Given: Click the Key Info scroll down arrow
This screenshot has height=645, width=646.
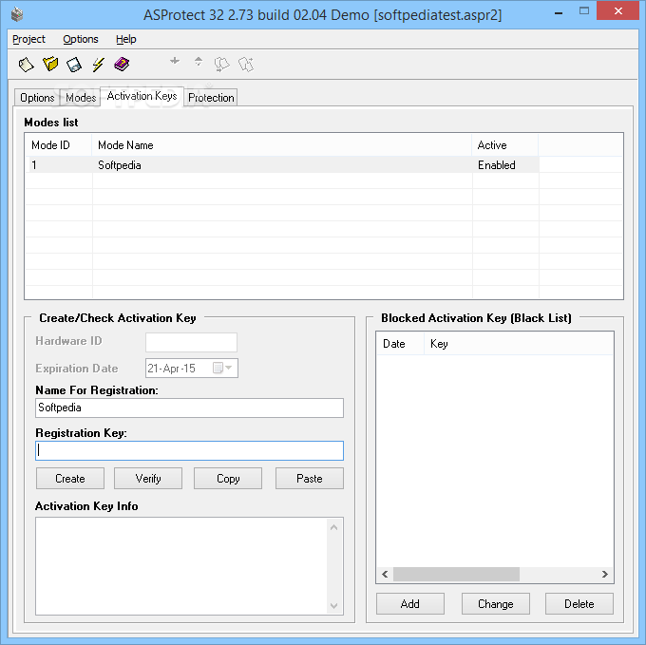Looking at the screenshot, I should coord(334,605).
